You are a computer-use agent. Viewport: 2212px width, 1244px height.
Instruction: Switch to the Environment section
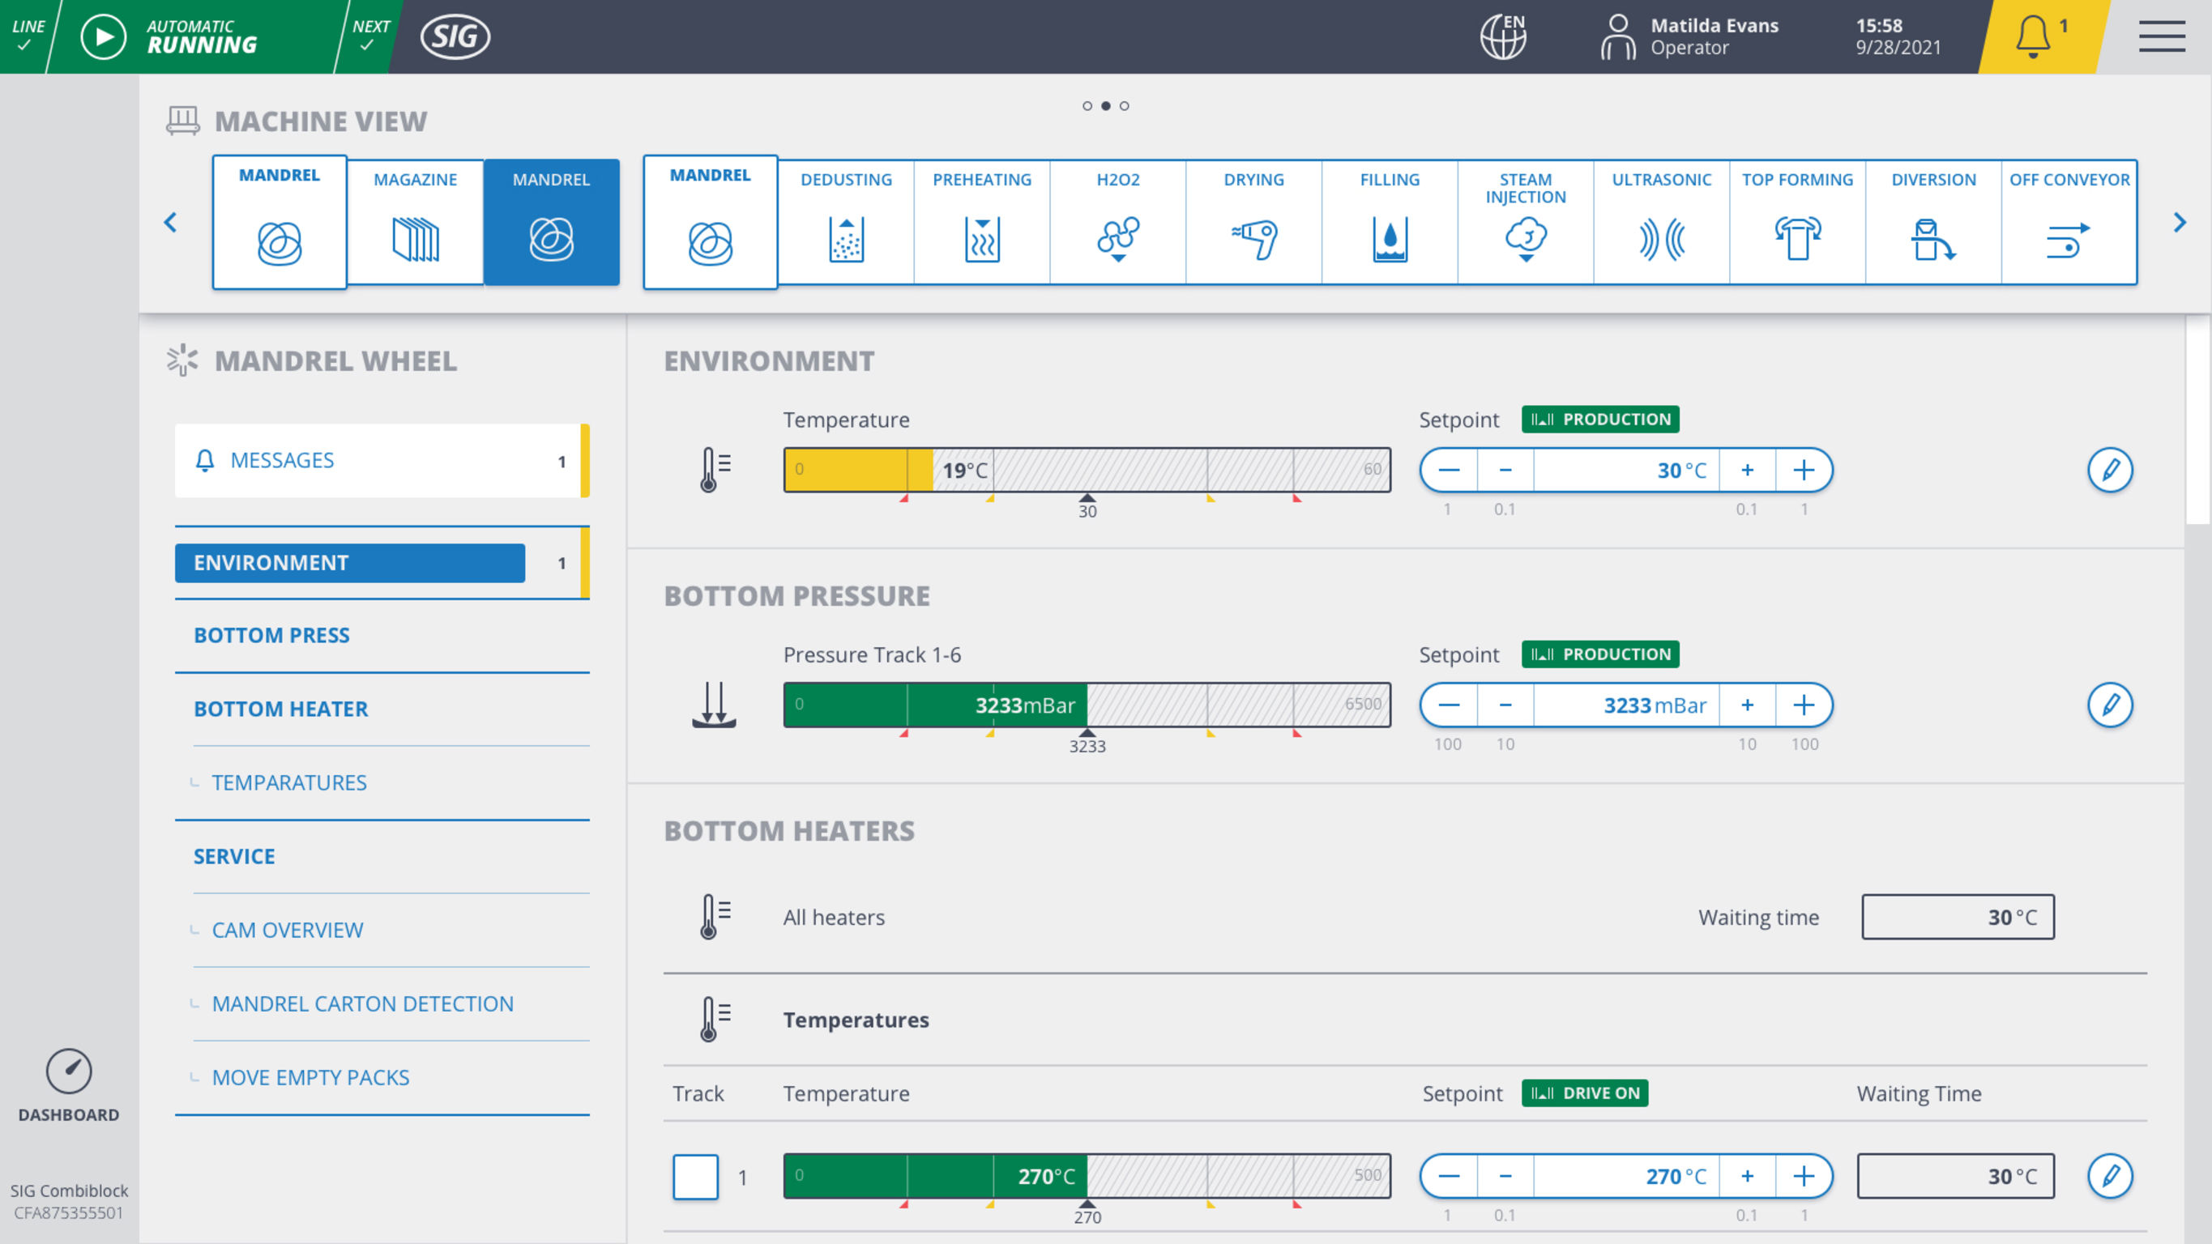(x=348, y=562)
